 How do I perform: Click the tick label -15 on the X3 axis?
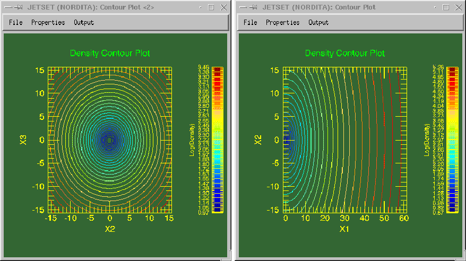pos(38,210)
